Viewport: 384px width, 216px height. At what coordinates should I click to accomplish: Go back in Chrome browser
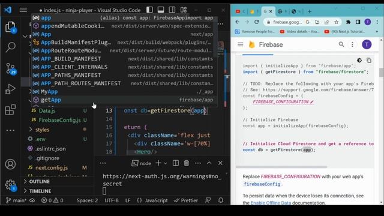[x=238, y=22]
